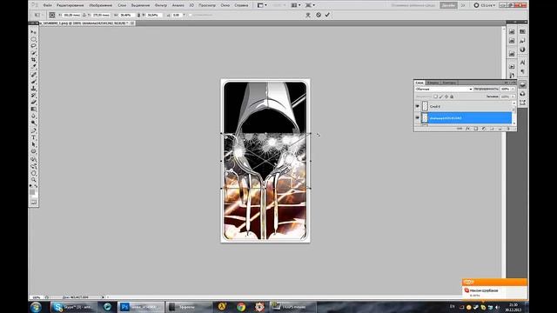Open the layer fill slider arrow
The height and width of the screenshot is (313, 557).
pyautogui.click(x=513, y=97)
